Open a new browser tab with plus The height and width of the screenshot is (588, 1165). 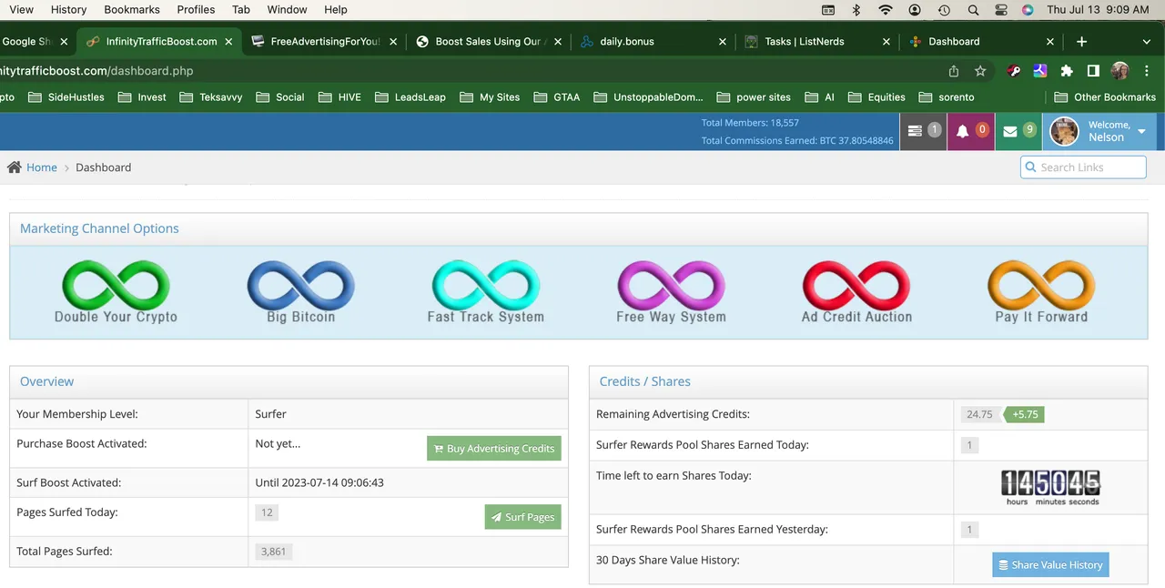coord(1081,42)
